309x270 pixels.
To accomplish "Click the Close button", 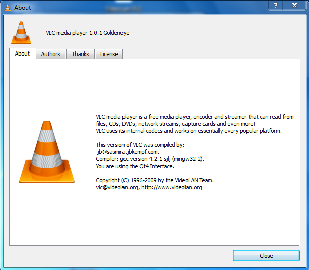I will tap(266, 256).
